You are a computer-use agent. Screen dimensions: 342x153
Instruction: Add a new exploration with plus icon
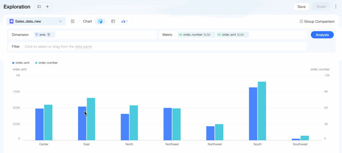[47, 6]
